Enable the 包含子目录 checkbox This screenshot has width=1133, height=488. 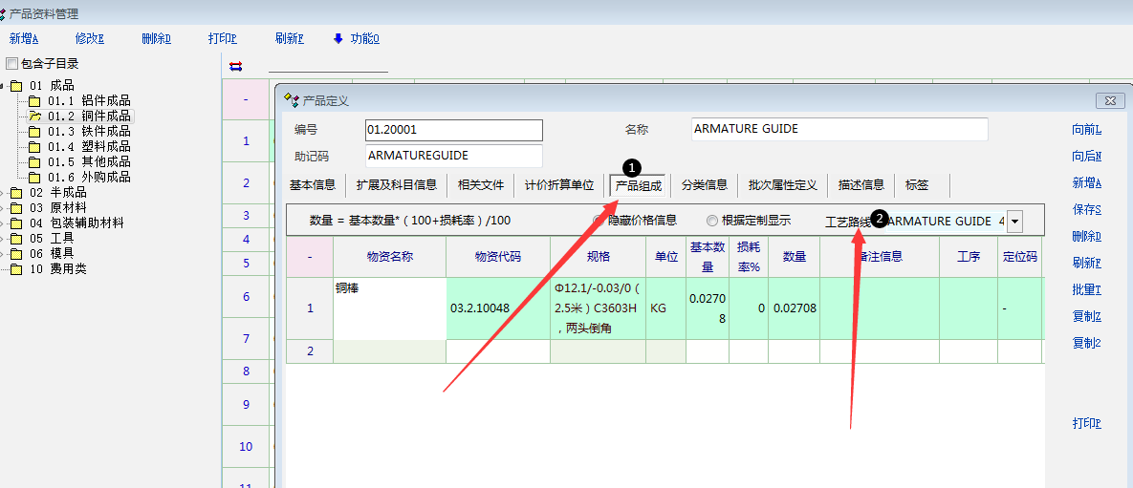point(11,64)
